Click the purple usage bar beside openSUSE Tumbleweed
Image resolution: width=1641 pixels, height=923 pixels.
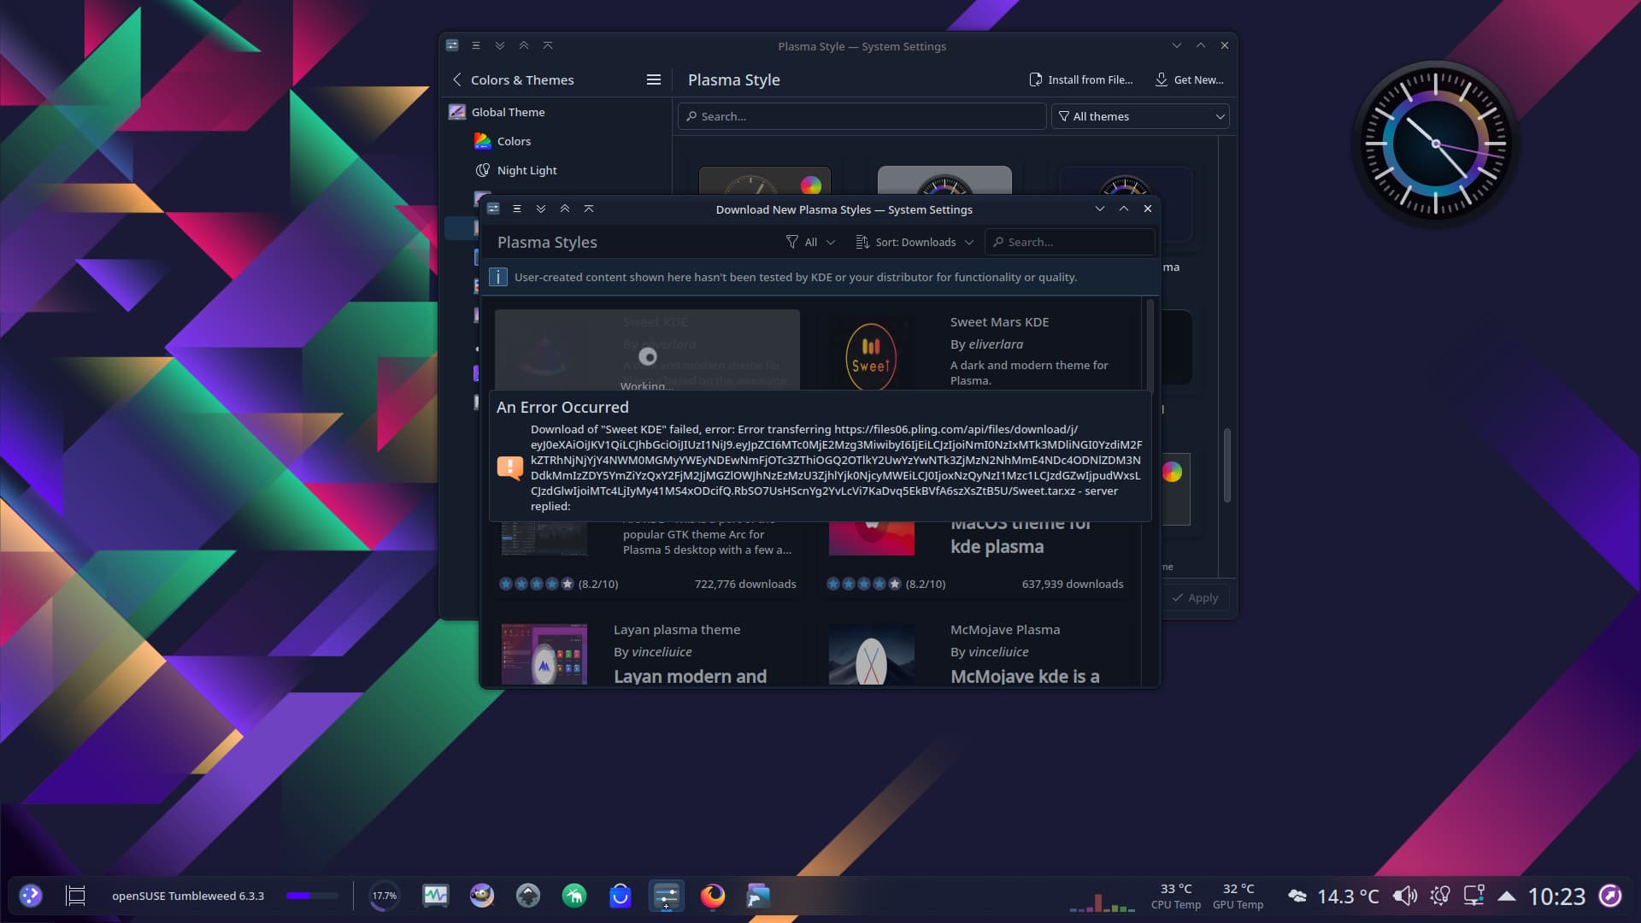[x=312, y=896]
